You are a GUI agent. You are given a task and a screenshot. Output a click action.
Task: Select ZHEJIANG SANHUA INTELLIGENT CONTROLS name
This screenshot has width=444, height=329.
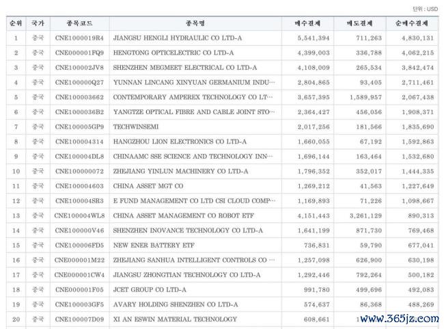pos(194,260)
